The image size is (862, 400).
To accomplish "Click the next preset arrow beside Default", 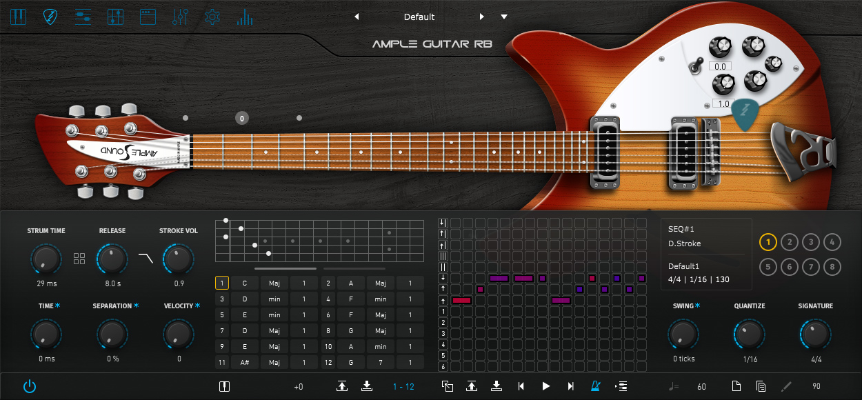I will point(481,17).
